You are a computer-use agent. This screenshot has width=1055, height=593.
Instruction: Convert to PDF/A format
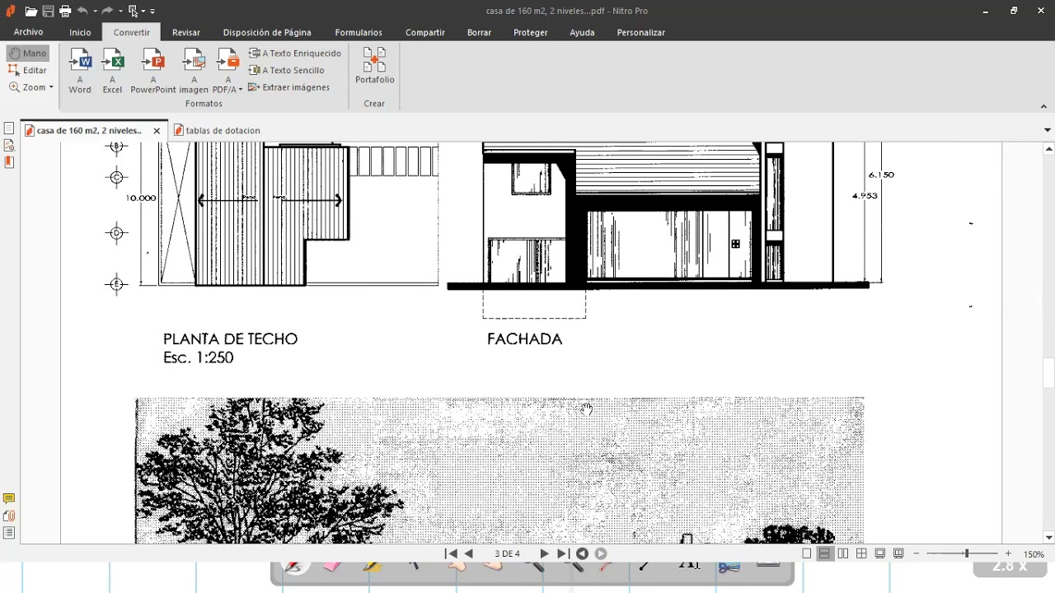tap(227, 71)
